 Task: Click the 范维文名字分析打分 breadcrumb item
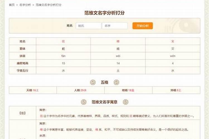coord(48,5)
